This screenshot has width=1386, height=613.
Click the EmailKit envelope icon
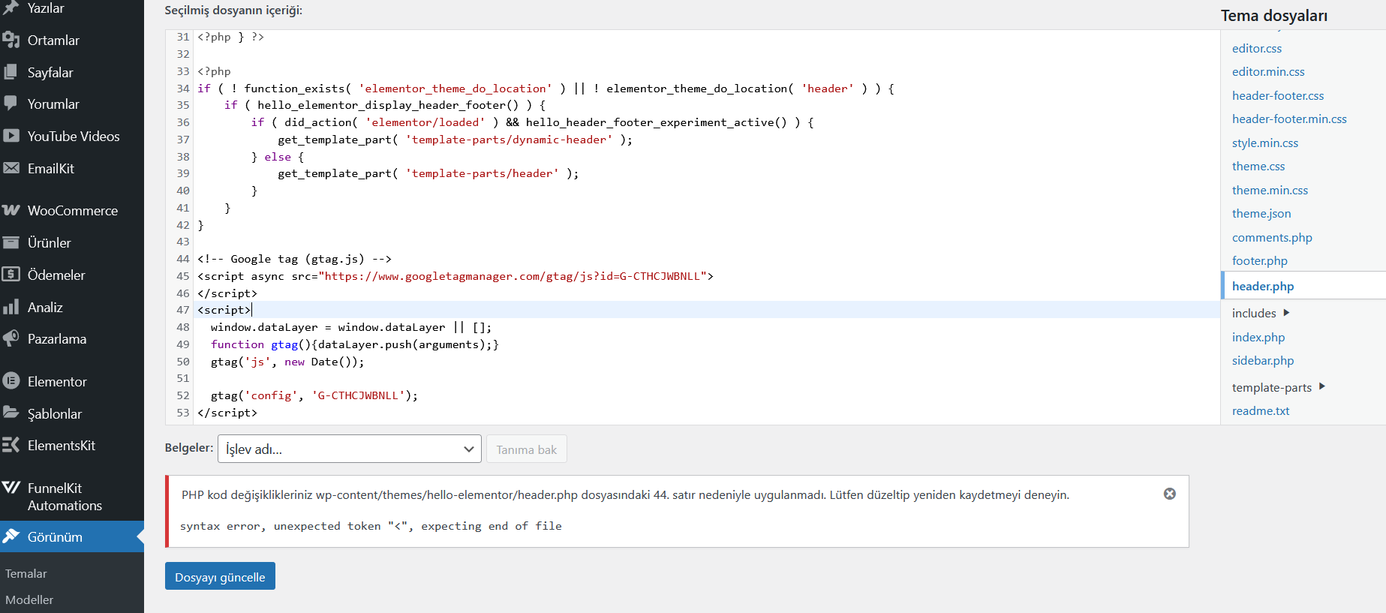click(x=11, y=168)
